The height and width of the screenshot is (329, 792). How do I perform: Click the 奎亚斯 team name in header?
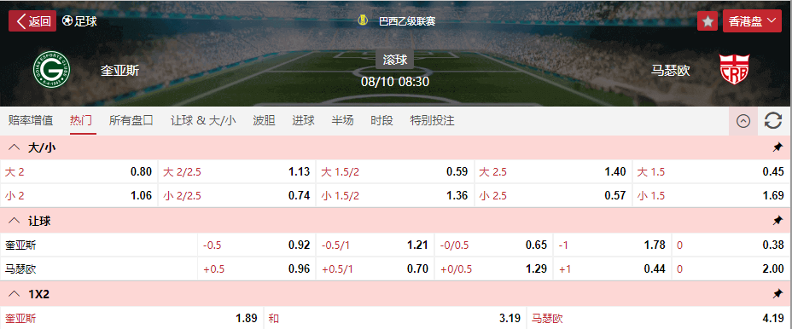pyautogui.click(x=119, y=70)
